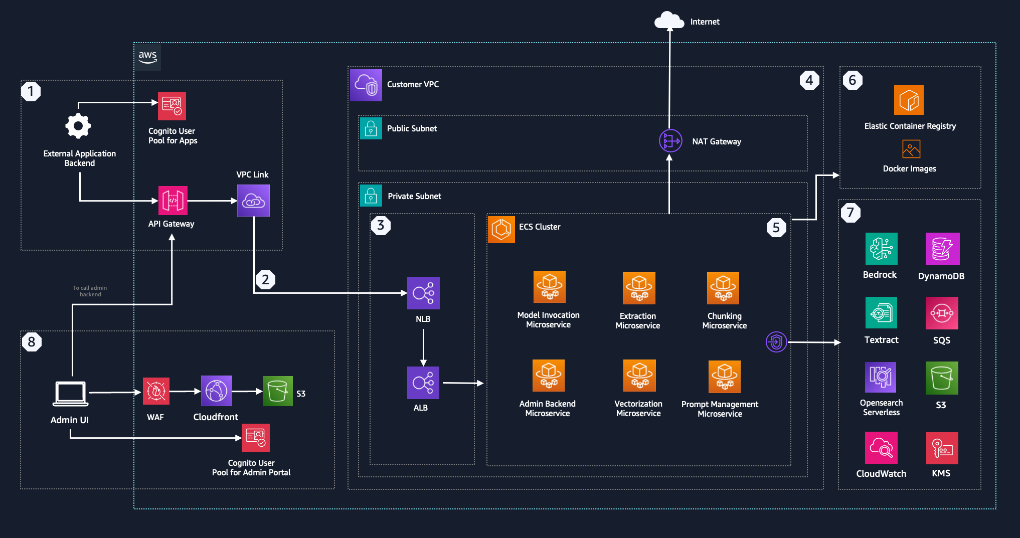This screenshot has height=538, width=1020.
Task: Select the VPC Link icon
Action: tap(253, 201)
